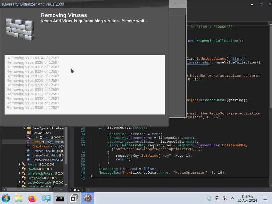This screenshot has width=272, height=204.
Task: Click the stacked windows taskbar icon
Action: coord(74,198)
